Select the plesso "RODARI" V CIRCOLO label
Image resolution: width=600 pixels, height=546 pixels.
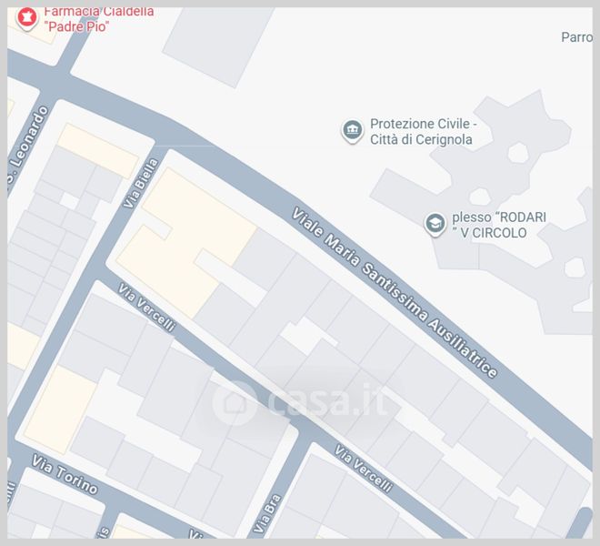pyautogui.click(x=499, y=225)
